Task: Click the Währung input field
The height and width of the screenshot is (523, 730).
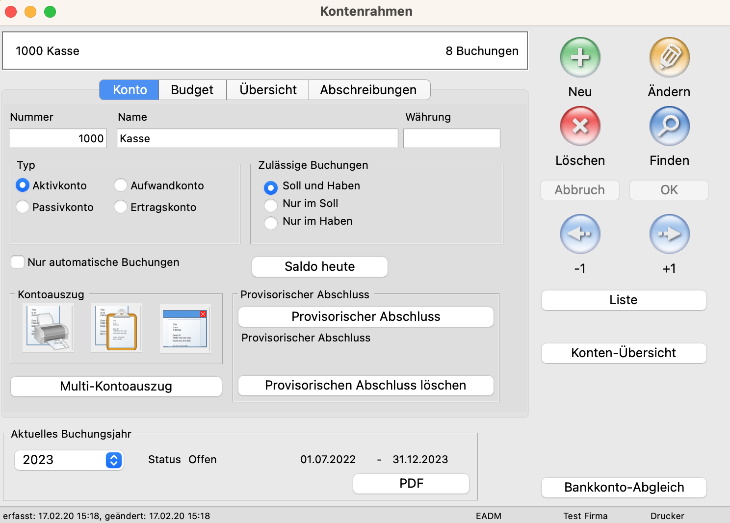Action: pos(451,138)
